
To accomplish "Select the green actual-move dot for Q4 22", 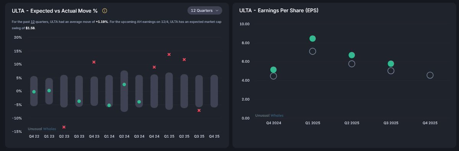I will 34,92.
